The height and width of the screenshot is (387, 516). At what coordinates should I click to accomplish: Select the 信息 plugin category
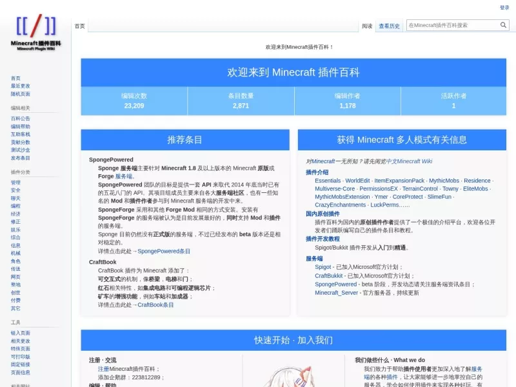15,245
